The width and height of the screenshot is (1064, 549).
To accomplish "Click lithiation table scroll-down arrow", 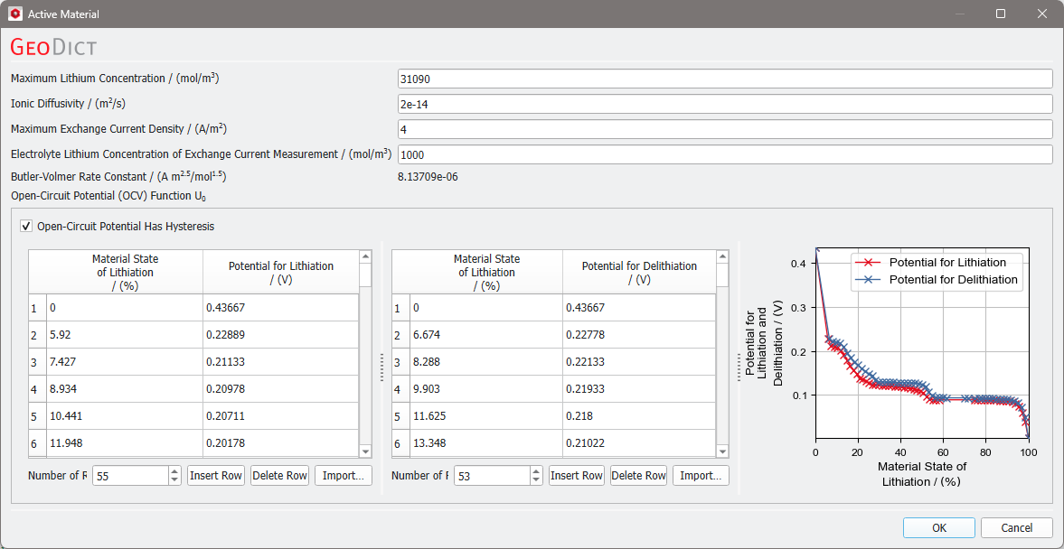I will 366,451.
